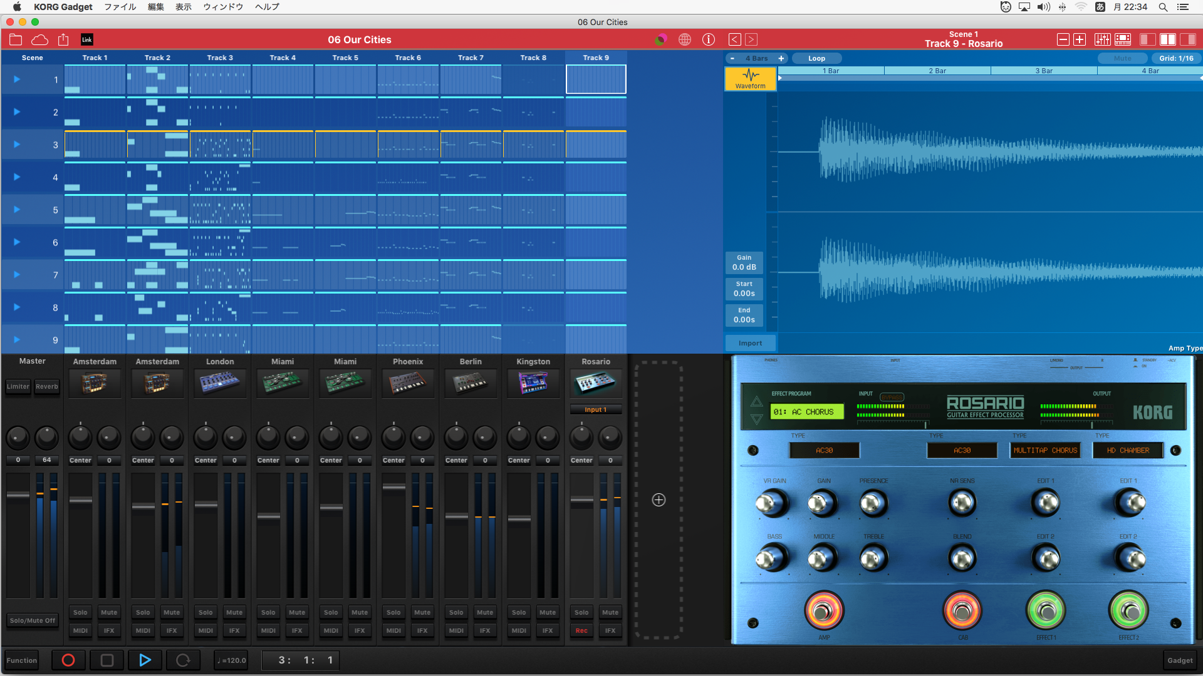Open MIDI settings for London track
Image resolution: width=1203 pixels, height=676 pixels.
point(206,630)
